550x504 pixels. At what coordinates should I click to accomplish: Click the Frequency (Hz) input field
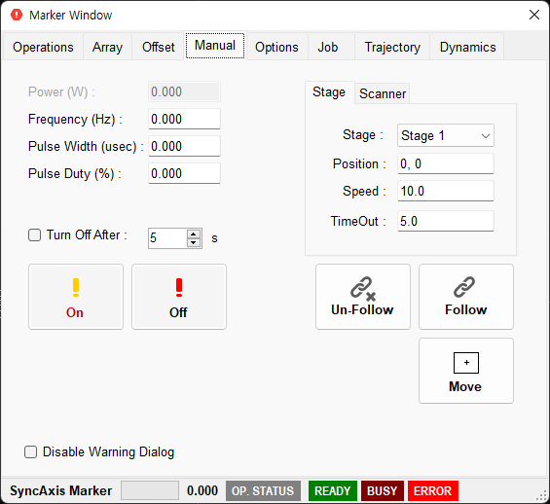click(184, 119)
